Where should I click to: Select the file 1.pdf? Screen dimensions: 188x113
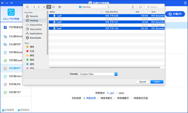pos(107,16)
